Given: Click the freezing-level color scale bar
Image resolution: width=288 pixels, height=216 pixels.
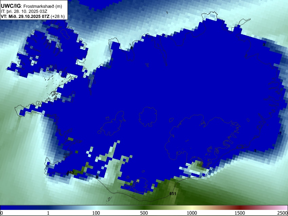Looking at the screenshot, I should (144, 208).
